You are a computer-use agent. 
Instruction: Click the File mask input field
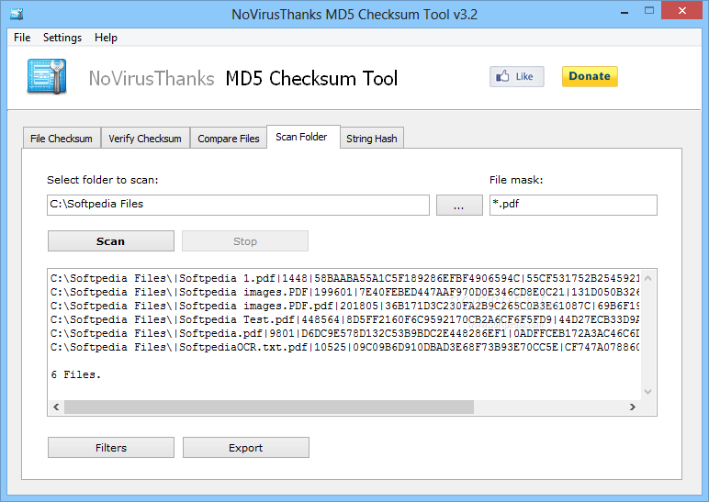pyautogui.click(x=573, y=205)
